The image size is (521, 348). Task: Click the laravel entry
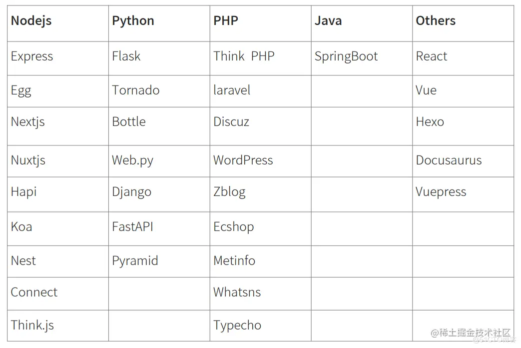[x=232, y=90]
